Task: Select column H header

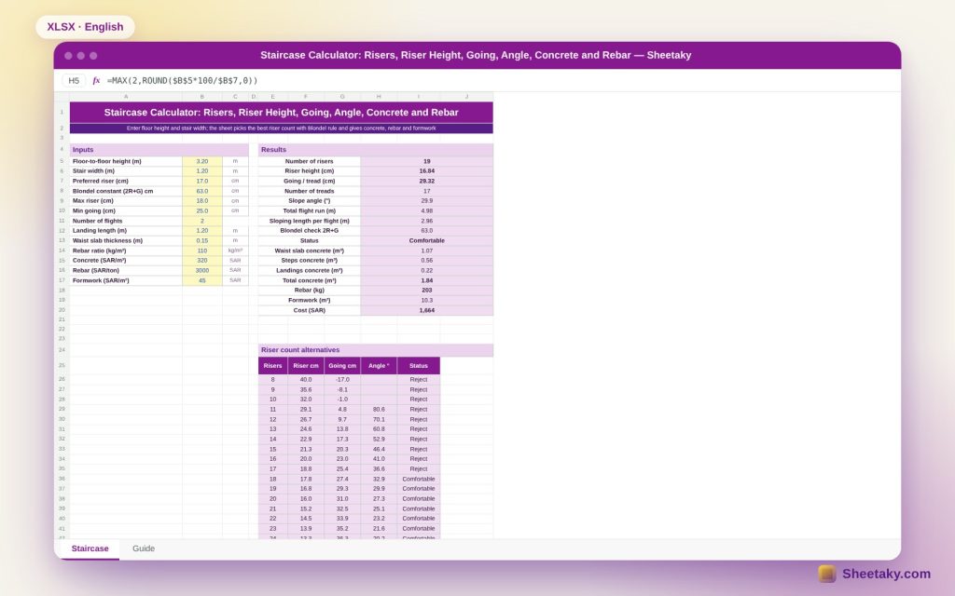Action: [379, 97]
